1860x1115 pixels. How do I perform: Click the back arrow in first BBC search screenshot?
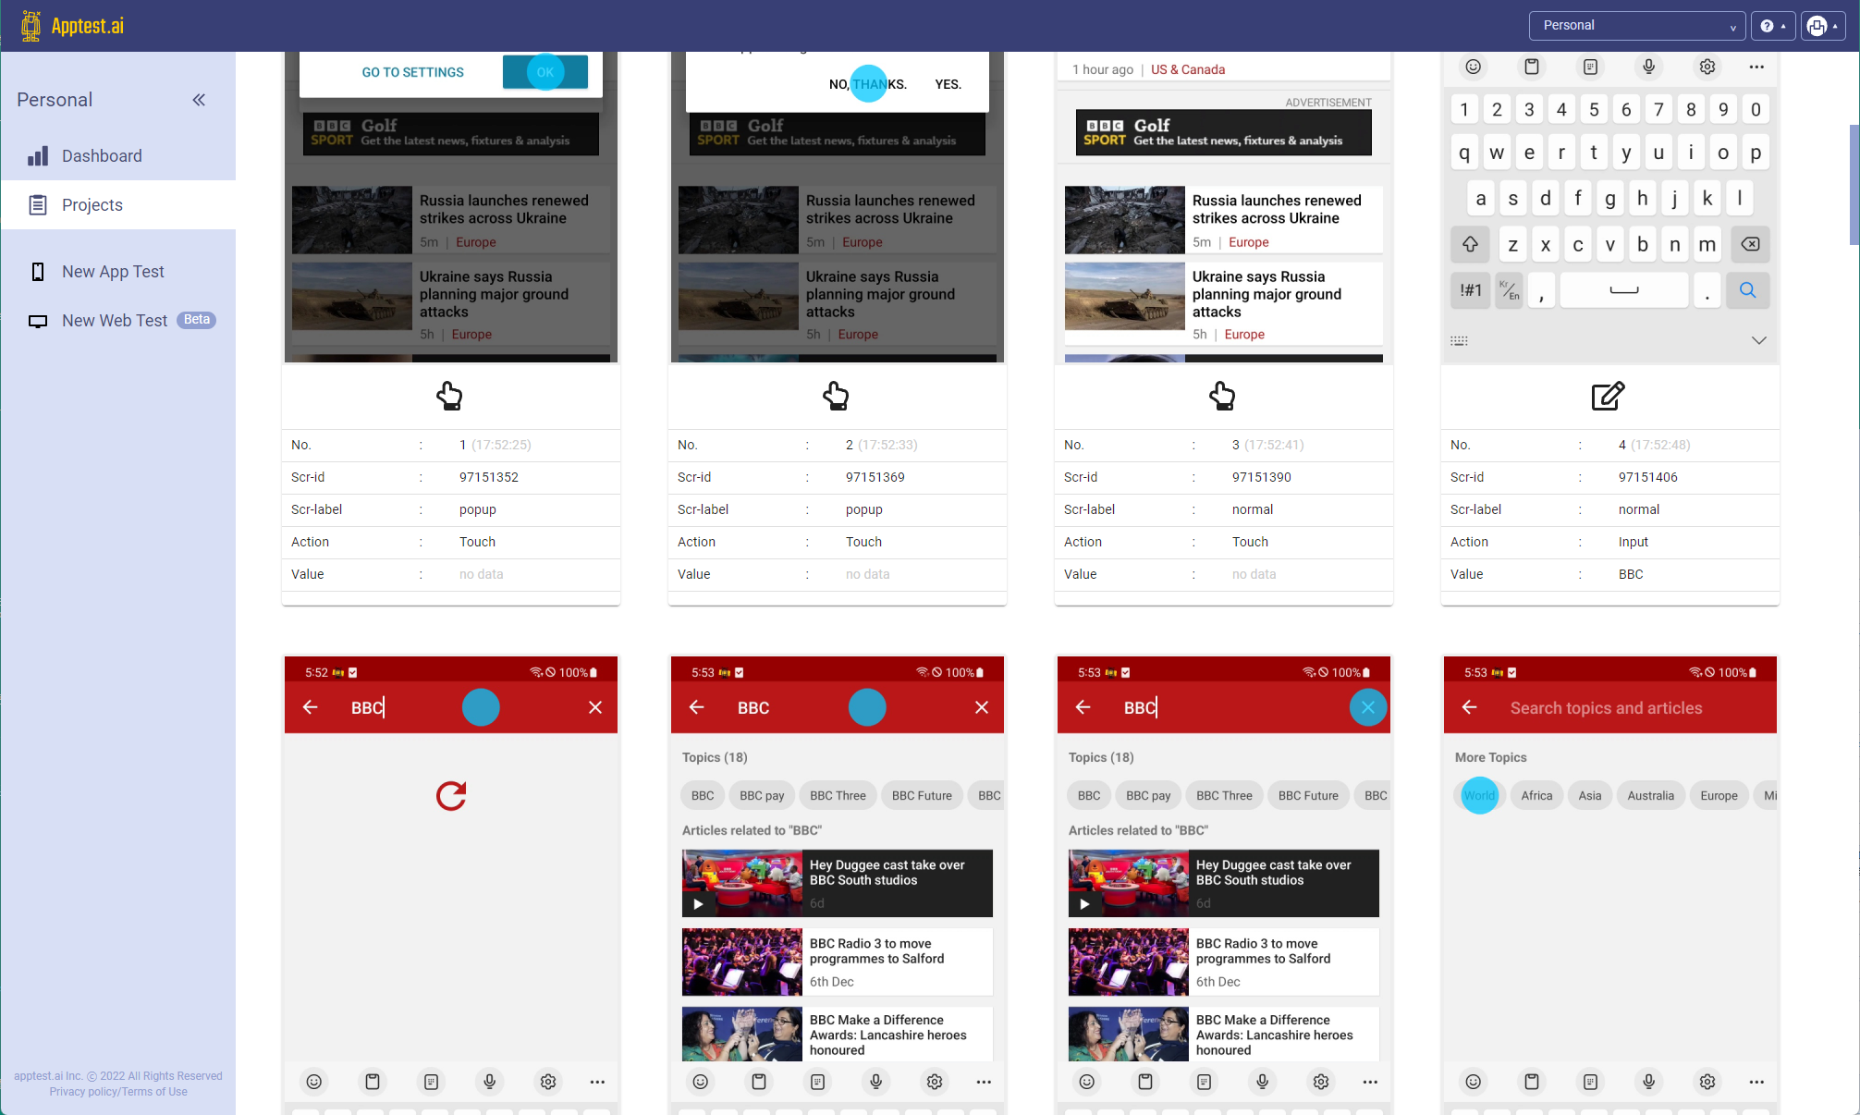(x=311, y=707)
